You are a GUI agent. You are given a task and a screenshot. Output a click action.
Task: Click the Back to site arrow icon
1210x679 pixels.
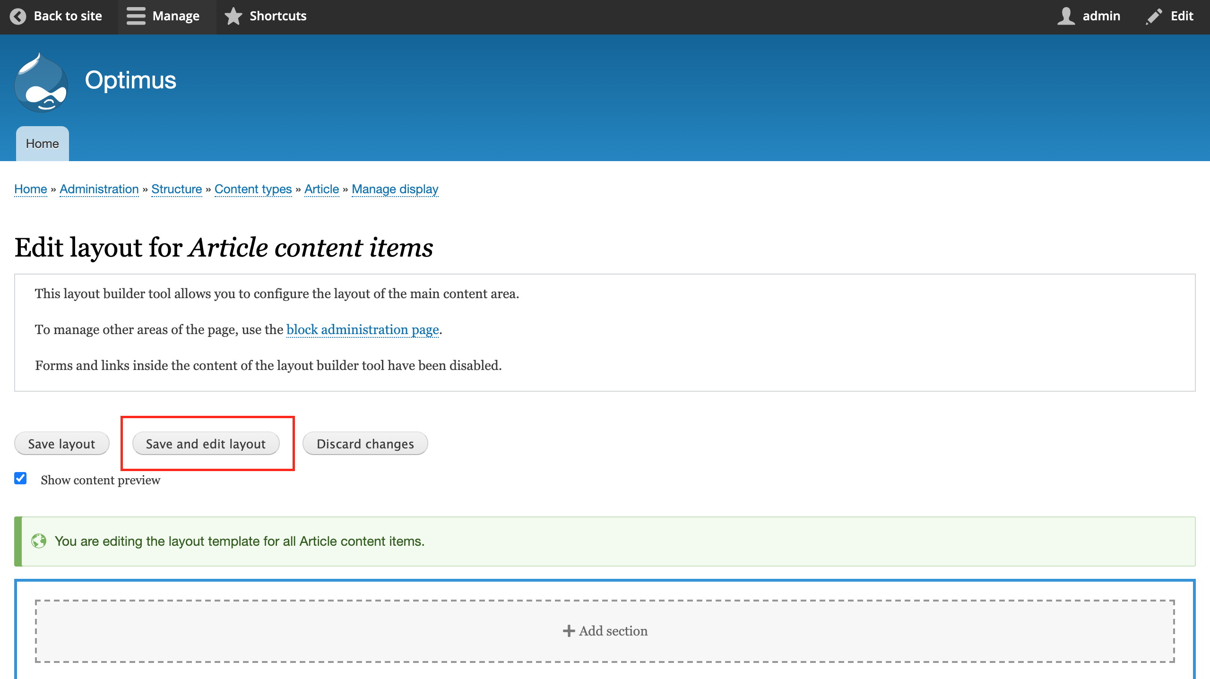click(x=18, y=17)
